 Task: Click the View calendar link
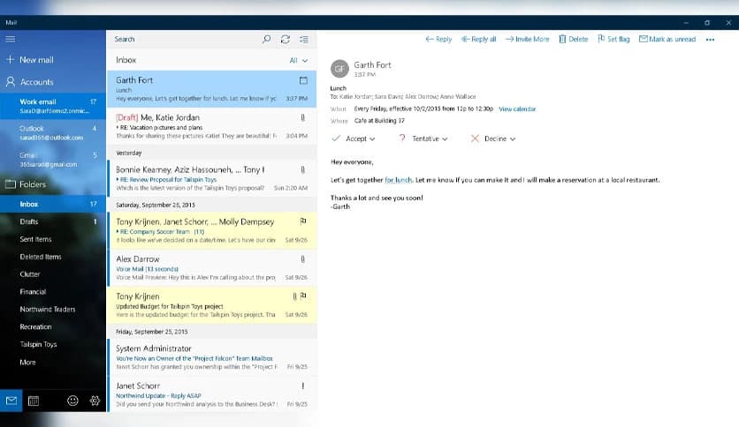(517, 109)
